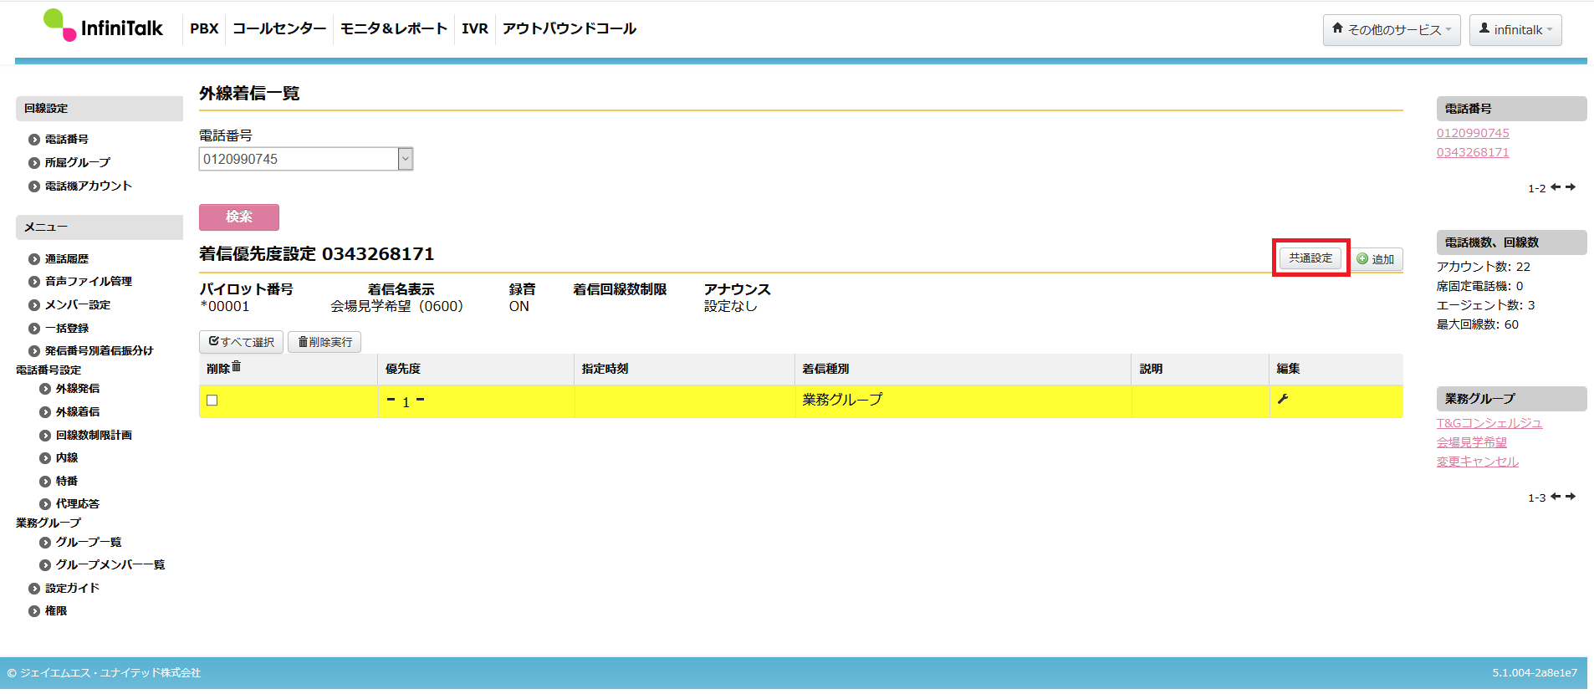The width and height of the screenshot is (1594, 694).
Task: Click the 削除実行 button
Action: pyautogui.click(x=324, y=342)
